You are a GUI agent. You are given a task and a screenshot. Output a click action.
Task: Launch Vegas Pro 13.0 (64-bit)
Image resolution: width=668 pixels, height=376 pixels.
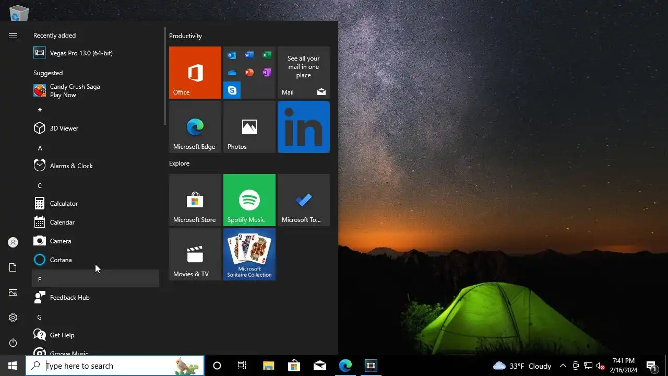(96, 53)
